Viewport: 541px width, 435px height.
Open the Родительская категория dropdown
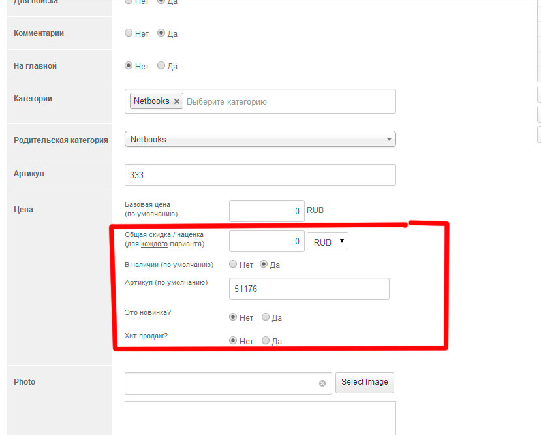260,139
